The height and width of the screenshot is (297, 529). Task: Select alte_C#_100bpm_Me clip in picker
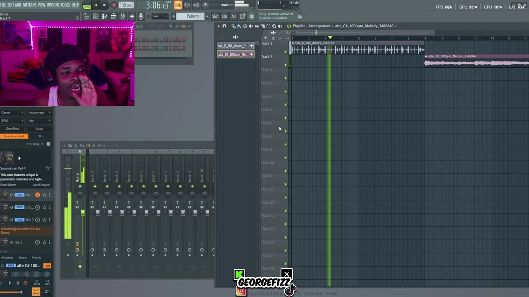[236, 54]
